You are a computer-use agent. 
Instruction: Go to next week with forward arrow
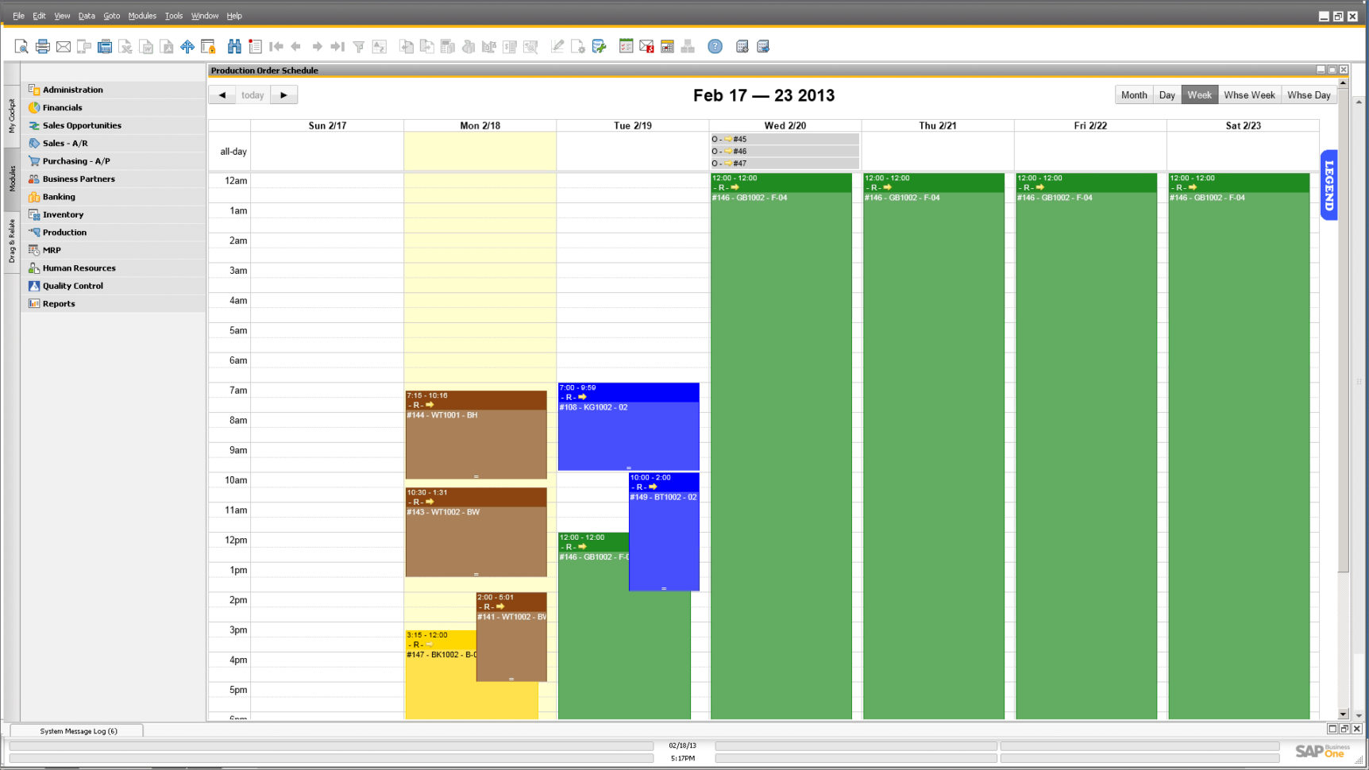coord(283,94)
